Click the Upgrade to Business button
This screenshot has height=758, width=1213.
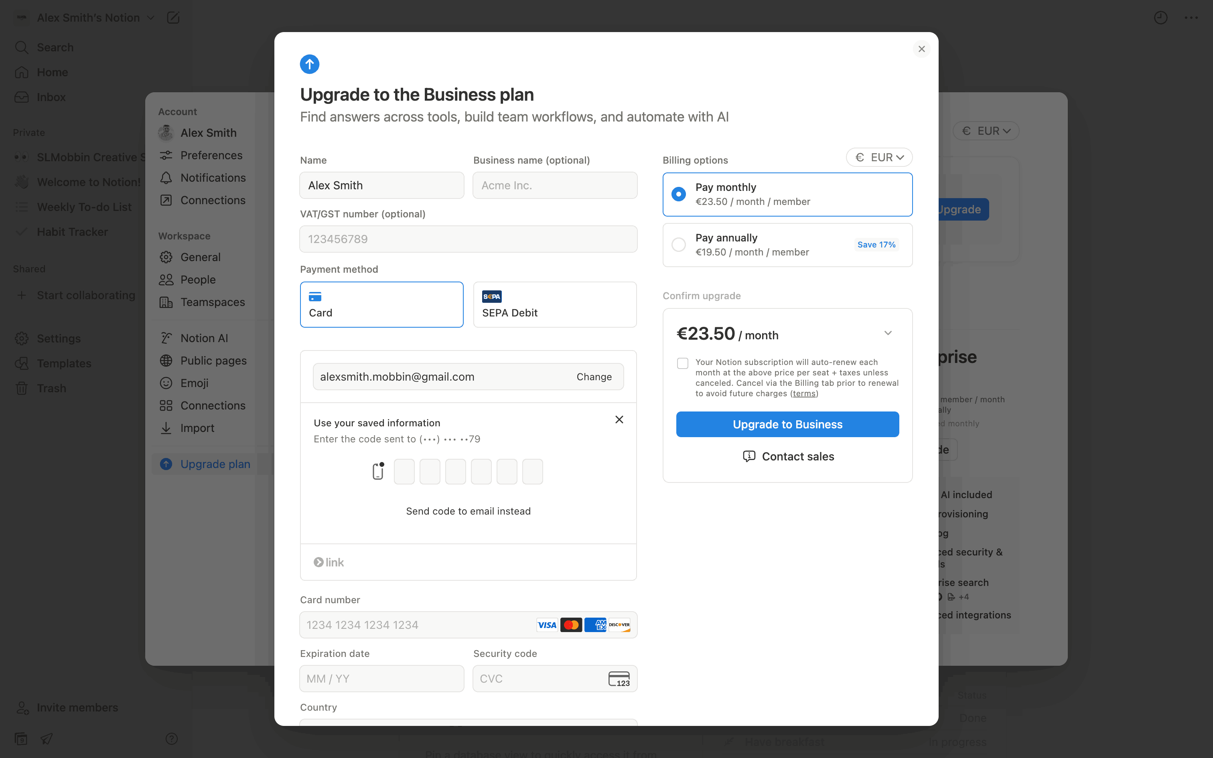point(787,424)
